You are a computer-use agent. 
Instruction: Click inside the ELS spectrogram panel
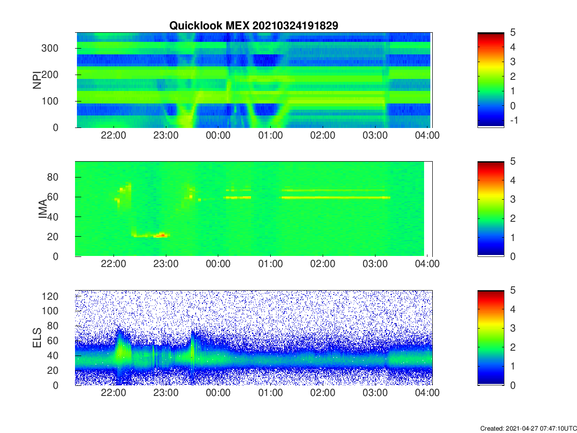[x=253, y=338]
